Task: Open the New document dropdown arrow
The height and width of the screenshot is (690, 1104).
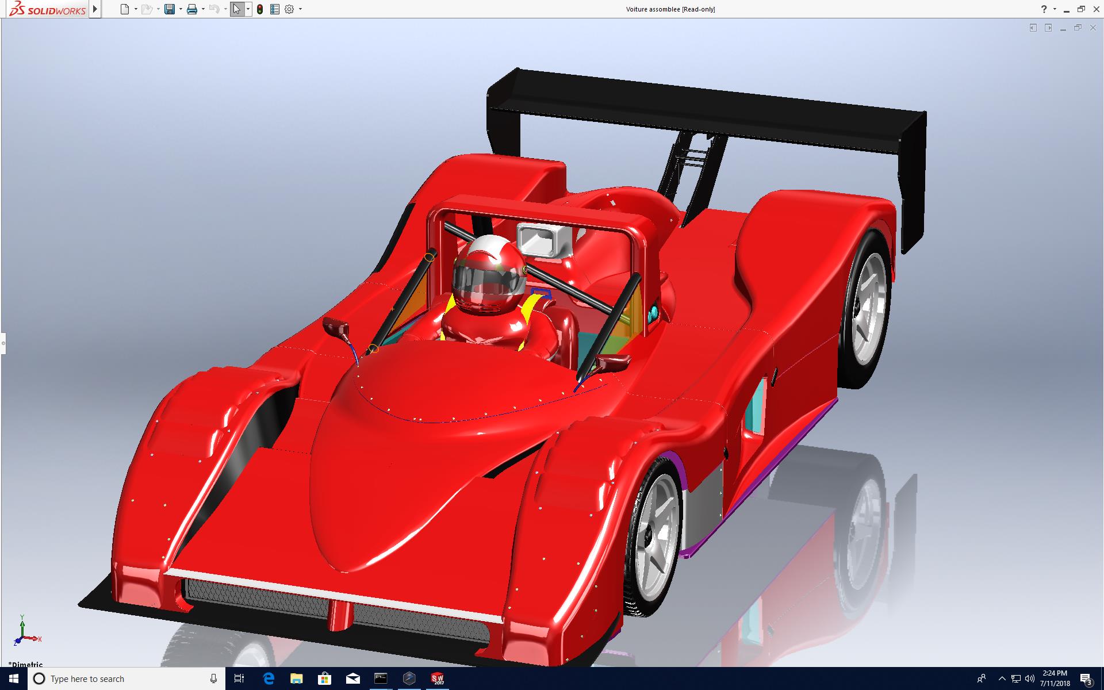Action: pos(136,9)
